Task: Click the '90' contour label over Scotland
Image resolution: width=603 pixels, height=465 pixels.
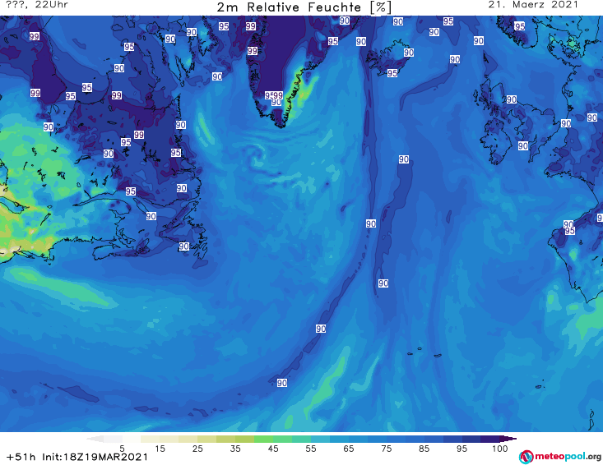Action: 511,99
